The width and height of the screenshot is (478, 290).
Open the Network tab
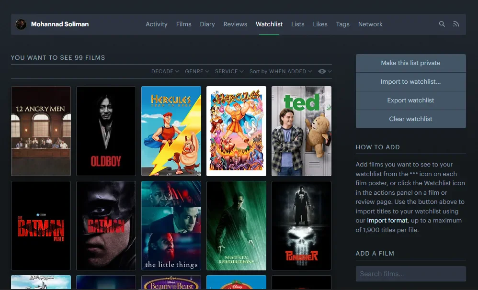[x=370, y=24]
